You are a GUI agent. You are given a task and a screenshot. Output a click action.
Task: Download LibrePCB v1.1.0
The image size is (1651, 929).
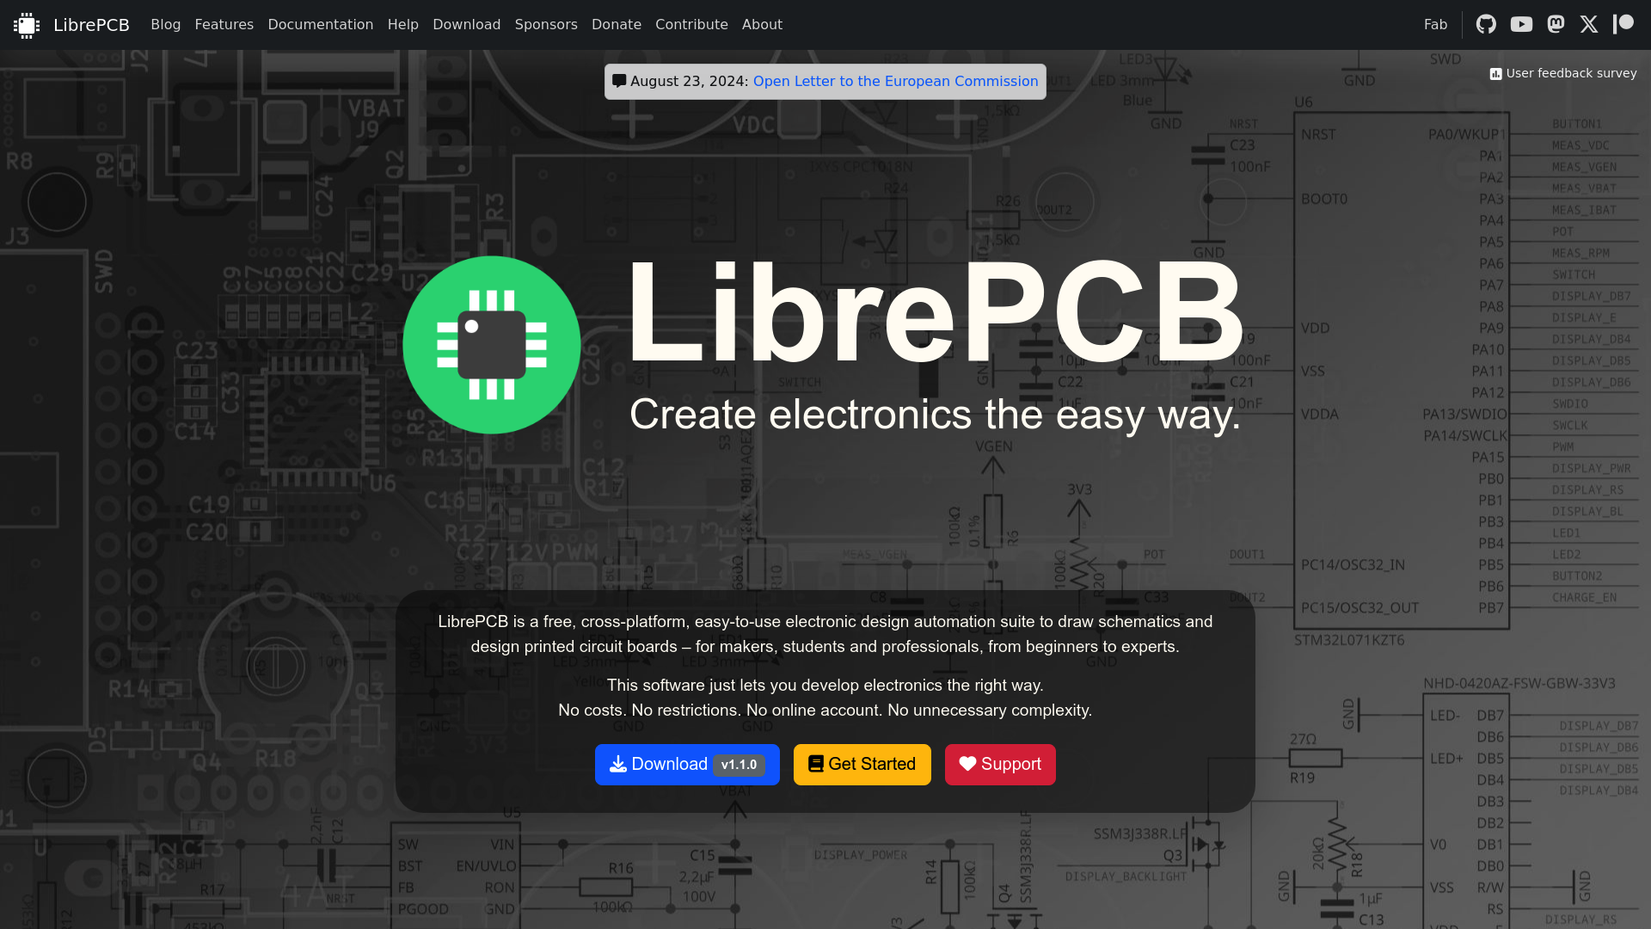point(687,765)
